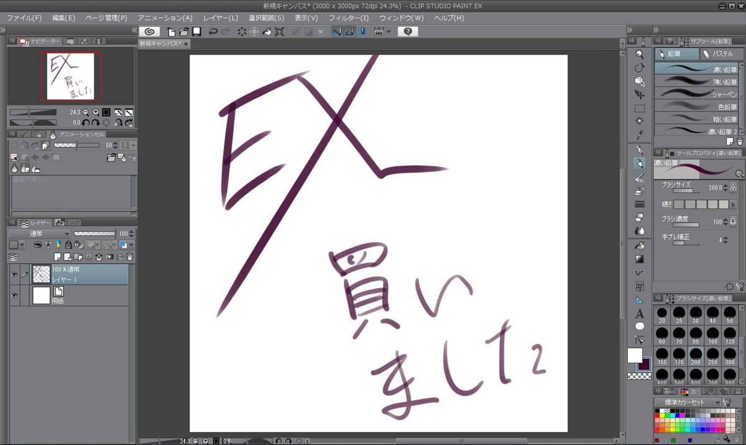Pick a red swatch from the color set
The height and width of the screenshot is (445, 746).
657,415
